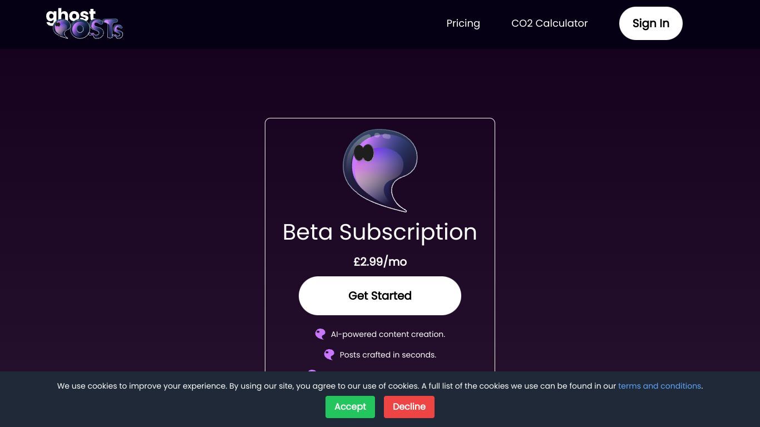Open the CO2 Calculator page

[549, 23]
